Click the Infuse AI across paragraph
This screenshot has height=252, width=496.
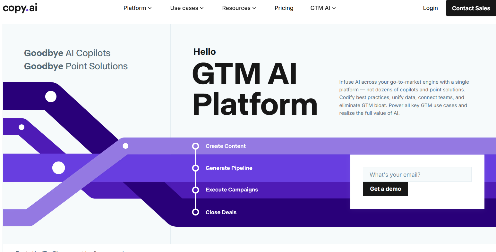pos(404,97)
